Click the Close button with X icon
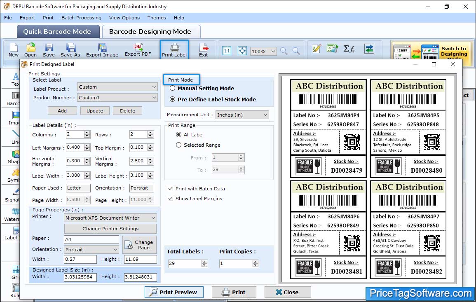Image resolution: width=476 pixels, height=302 pixels. click(288, 292)
